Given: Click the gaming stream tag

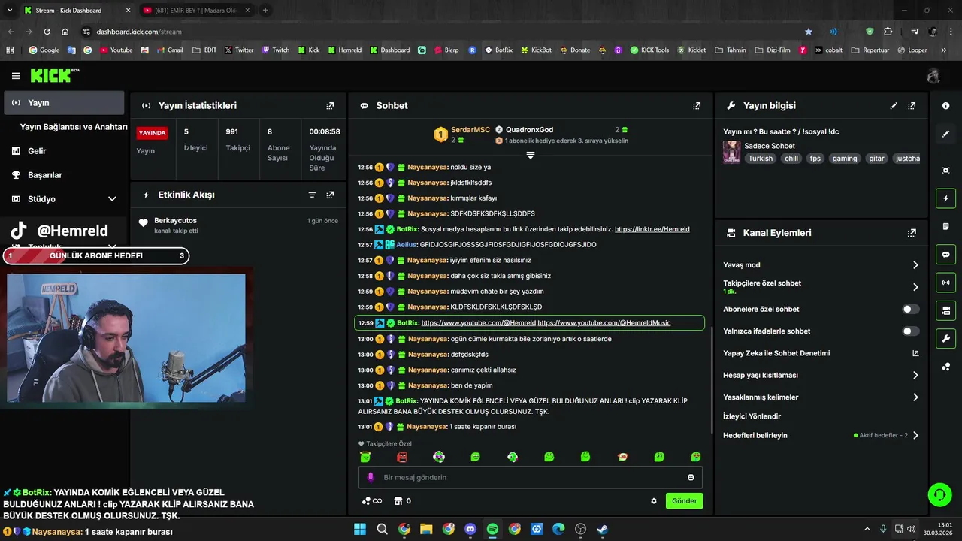Looking at the screenshot, I should [845, 159].
